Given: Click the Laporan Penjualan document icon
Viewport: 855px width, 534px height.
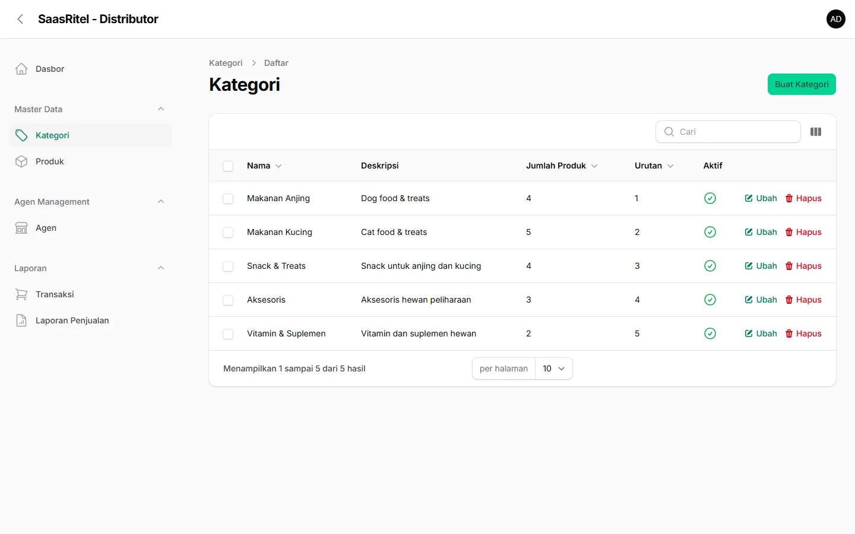Looking at the screenshot, I should [x=21, y=320].
